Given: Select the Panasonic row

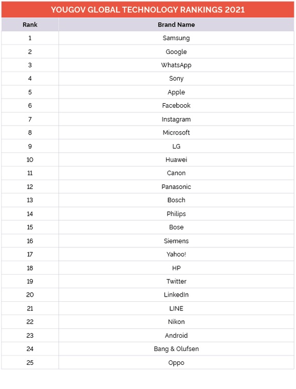Looking at the screenshot, I should click(148, 187).
